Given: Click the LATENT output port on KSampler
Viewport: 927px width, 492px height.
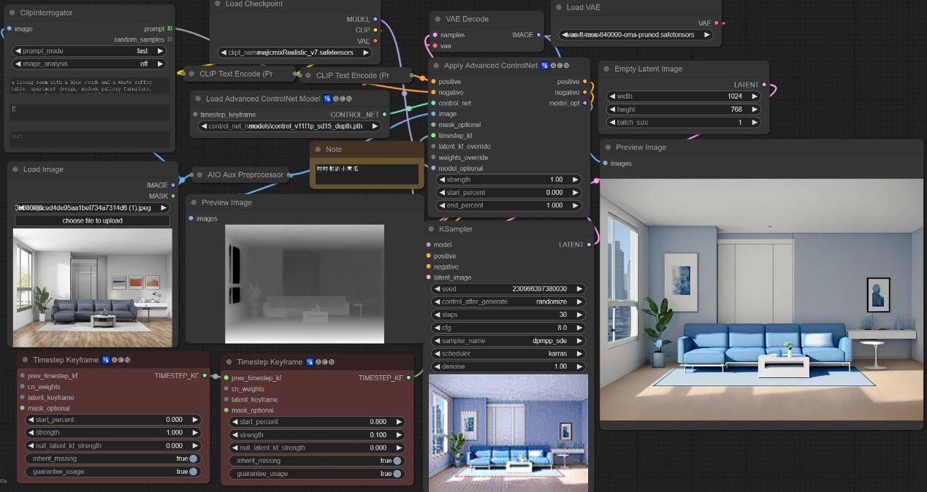Looking at the screenshot, I should coord(590,245).
